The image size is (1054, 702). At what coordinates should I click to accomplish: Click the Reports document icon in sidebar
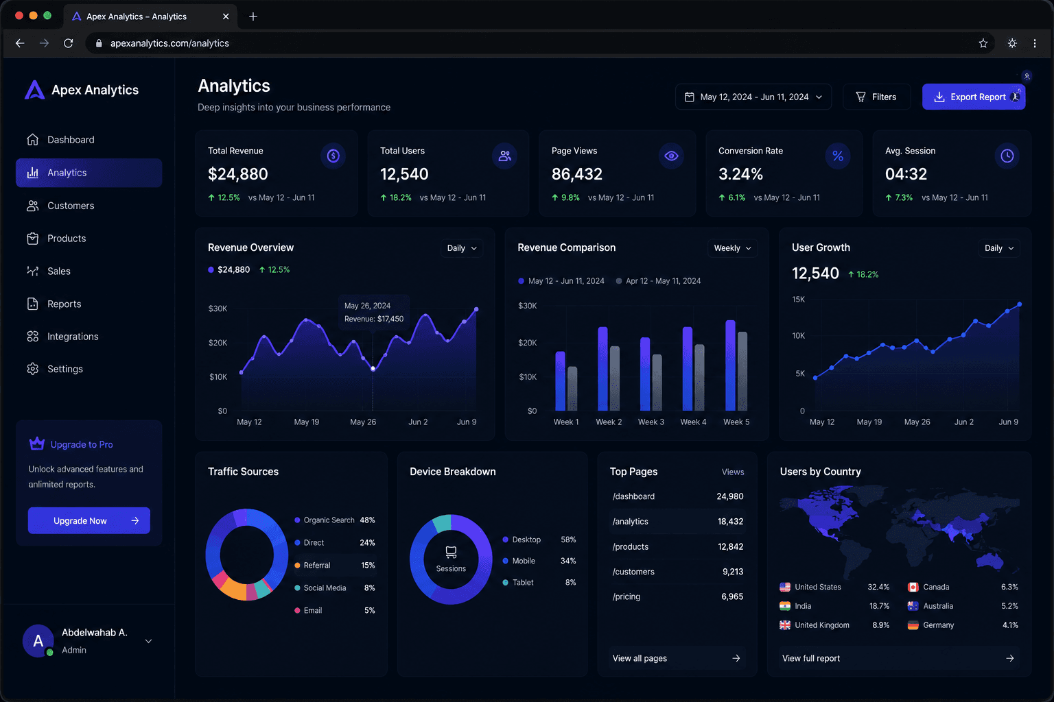[x=32, y=304]
